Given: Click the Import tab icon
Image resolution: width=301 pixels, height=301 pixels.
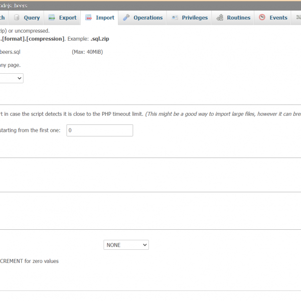Looking at the screenshot, I should tap(89, 18).
